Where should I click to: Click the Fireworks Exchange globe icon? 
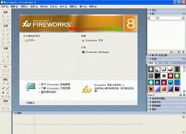pos(83,52)
